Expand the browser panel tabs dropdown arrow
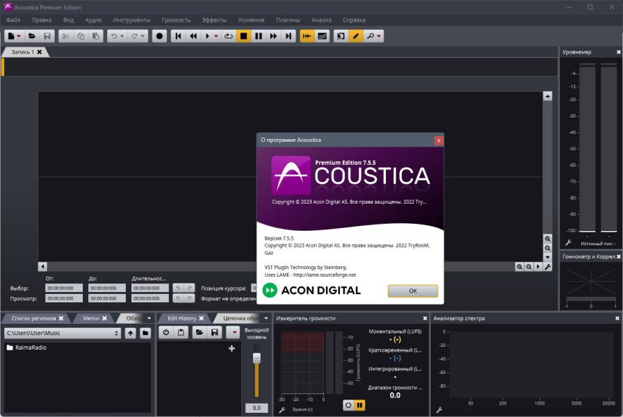 click(149, 318)
